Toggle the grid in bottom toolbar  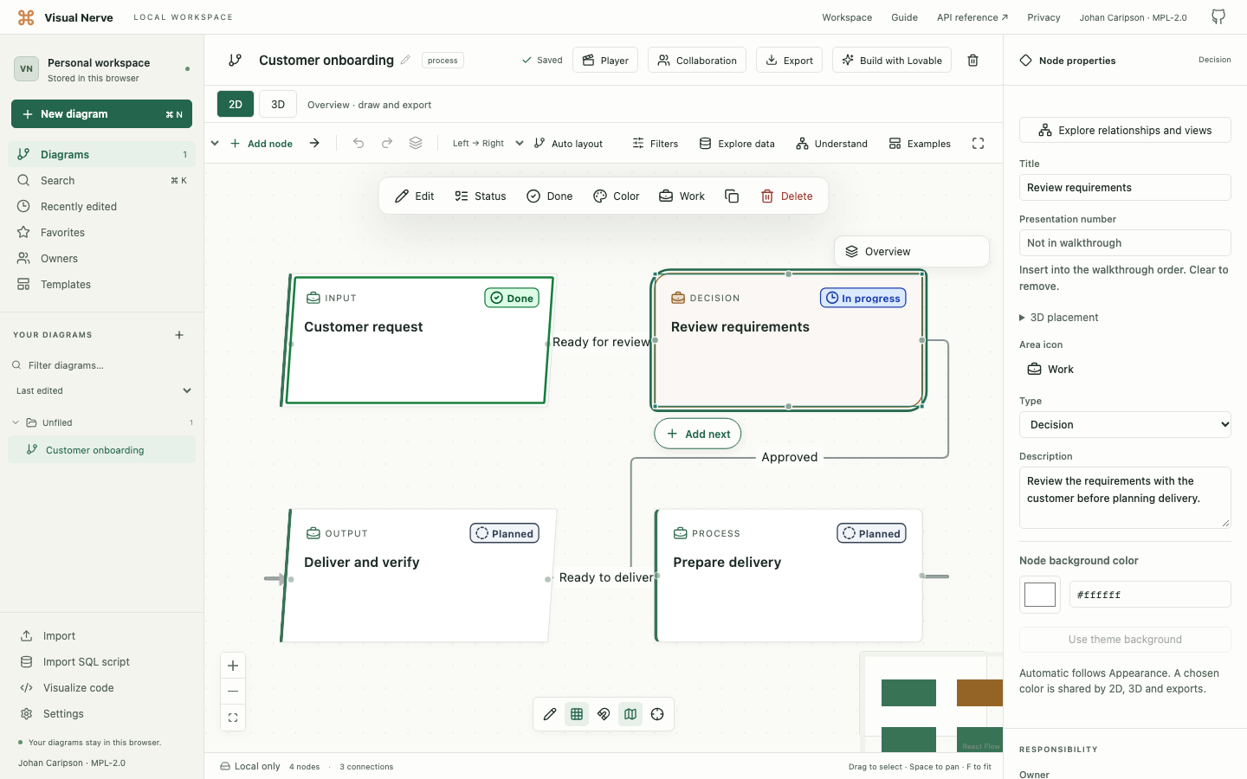[x=577, y=714]
